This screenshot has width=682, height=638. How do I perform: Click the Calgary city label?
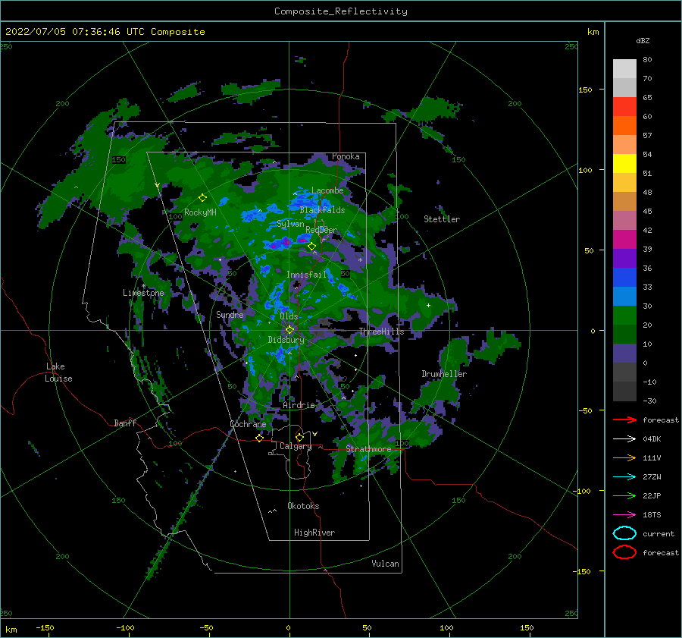point(296,446)
